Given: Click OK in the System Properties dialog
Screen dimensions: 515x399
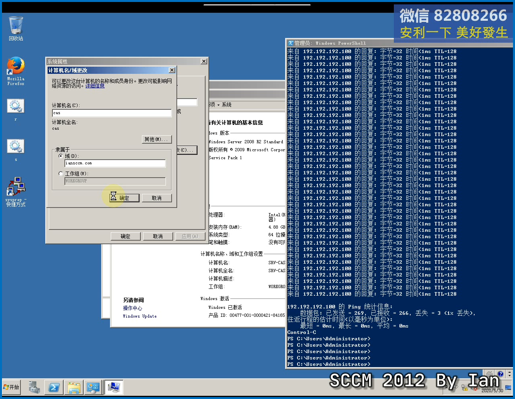Looking at the screenshot, I should click(x=126, y=236).
